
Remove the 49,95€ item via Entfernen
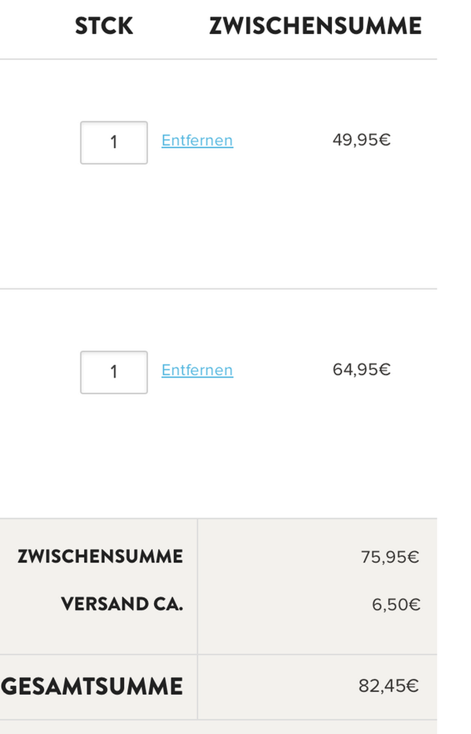197,140
